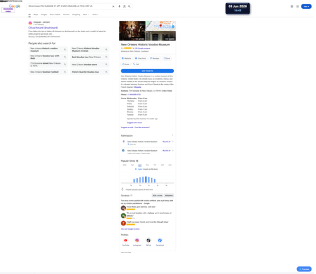The image size is (316, 274).
Task: Click the Reviews button in museum panel
Action: click(x=155, y=58)
